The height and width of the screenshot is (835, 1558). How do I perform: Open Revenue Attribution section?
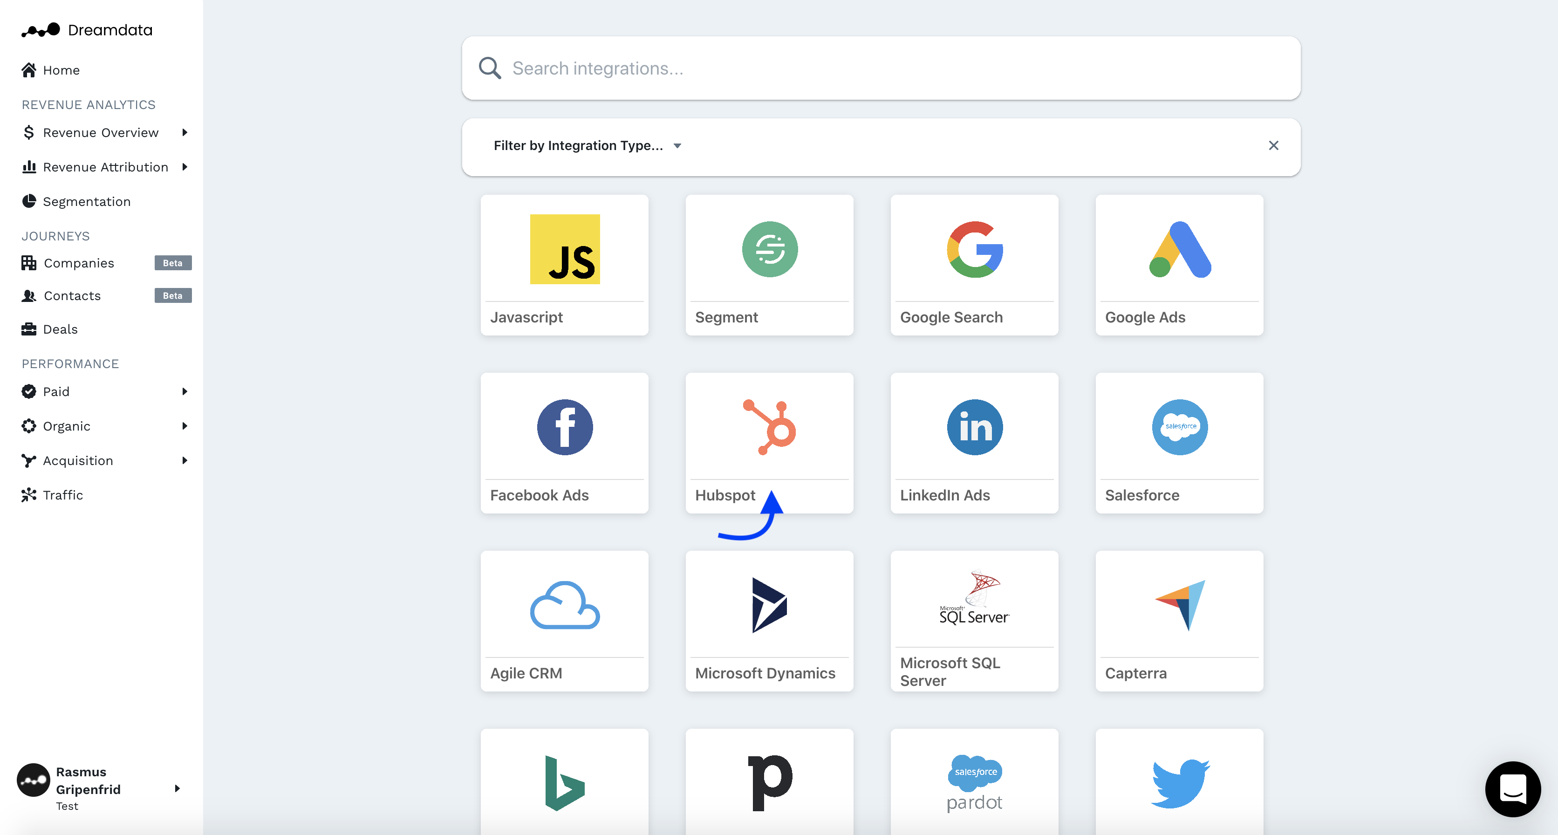(105, 167)
